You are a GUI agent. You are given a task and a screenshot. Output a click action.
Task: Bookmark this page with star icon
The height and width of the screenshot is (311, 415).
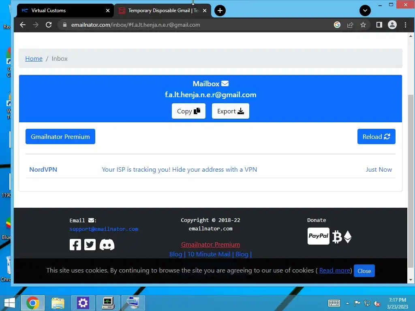pyautogui.click(x=363, y=25)
